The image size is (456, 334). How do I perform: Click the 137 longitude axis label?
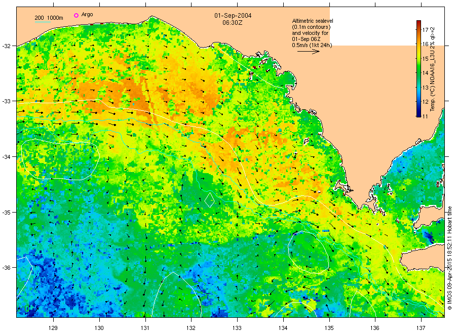(x=421, y=328)
